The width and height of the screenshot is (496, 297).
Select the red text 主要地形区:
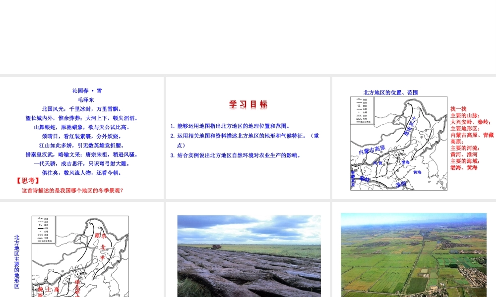click(465, 129)
